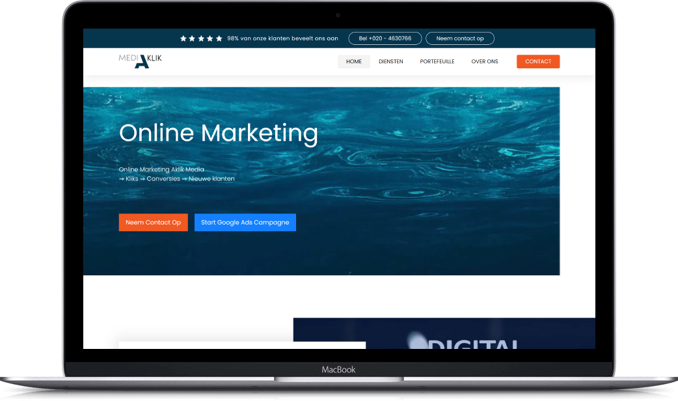The height and width of the screenshot is (401, 678).
Task: Click the blue Start Google Ads Campagne button
Action: (x=245, y=223)
